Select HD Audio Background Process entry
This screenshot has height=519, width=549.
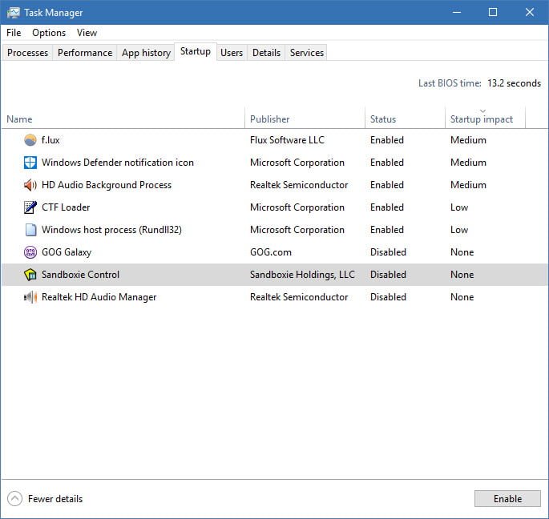tap(107, 185)
